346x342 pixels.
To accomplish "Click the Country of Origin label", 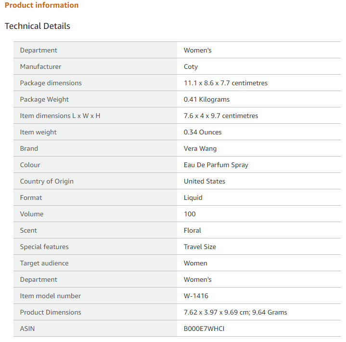I will coord(47,182).
